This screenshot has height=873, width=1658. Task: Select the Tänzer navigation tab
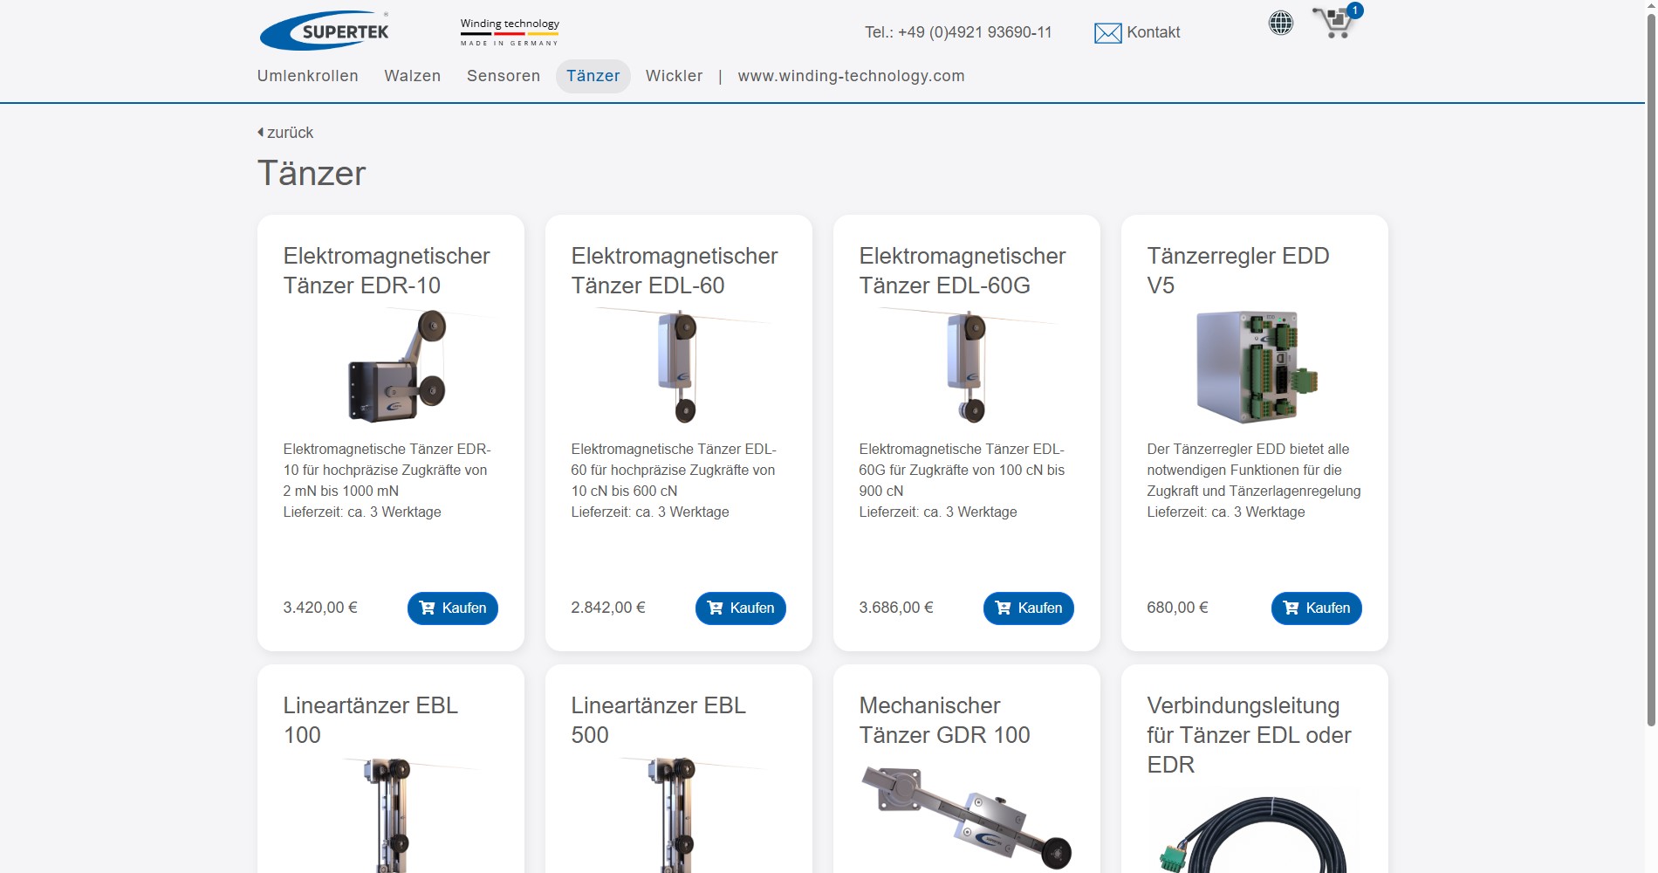(593, 76)
